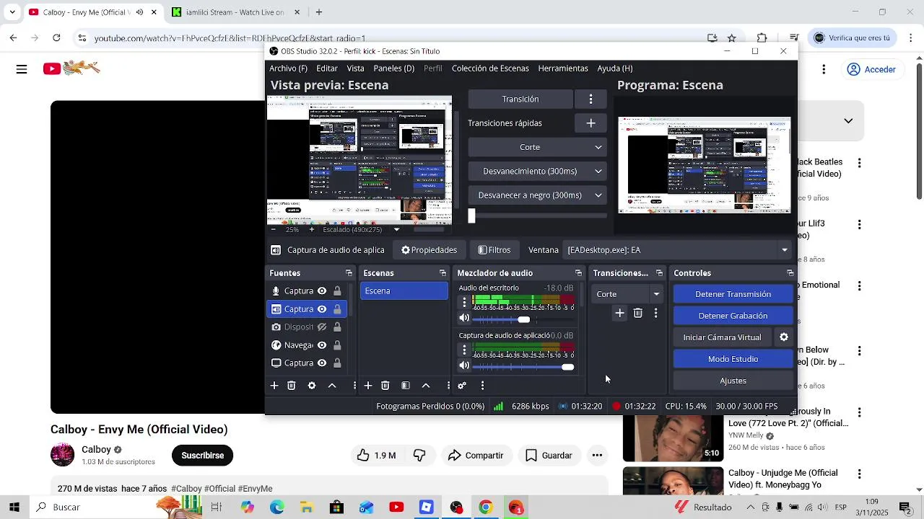924x519 pixels.
Task: Remove scene transition with trash icon
Action: 637,313
